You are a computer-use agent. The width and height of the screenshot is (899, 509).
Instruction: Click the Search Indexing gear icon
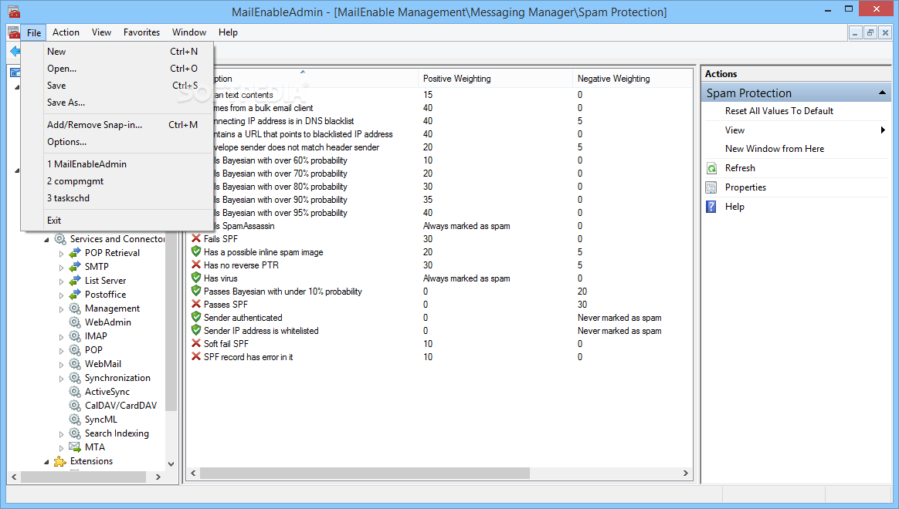[x=75, y=433]
